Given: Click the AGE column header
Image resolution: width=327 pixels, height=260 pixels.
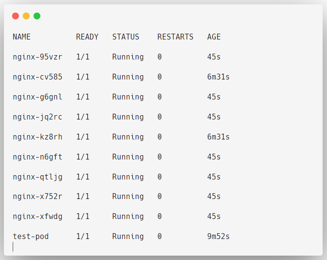Looking at the screenshot, I should pos(214,37).
